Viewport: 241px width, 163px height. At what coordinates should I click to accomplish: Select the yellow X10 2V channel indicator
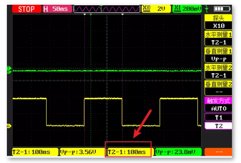click(x=156, y=9)
